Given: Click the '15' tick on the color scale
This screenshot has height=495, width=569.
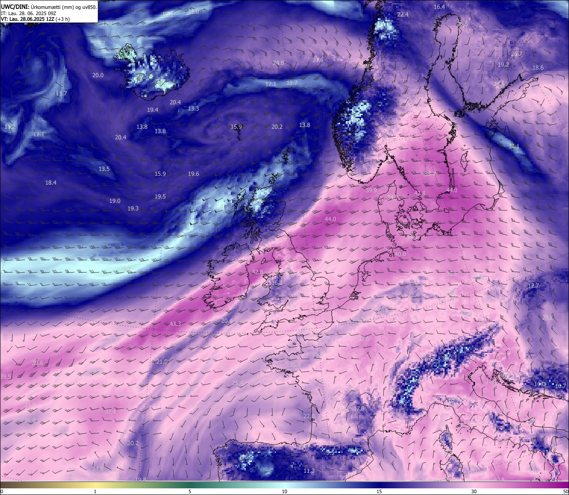Looking at the screenshot, I should coord(379,491).
